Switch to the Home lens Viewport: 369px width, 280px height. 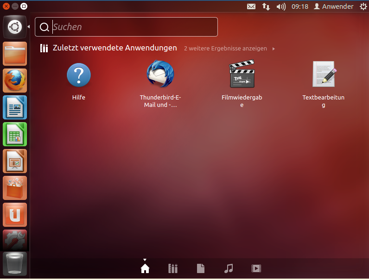(x=145, y=268)
